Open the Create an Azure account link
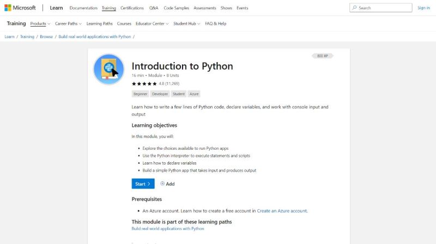436x244 pixels. (282, 211)
